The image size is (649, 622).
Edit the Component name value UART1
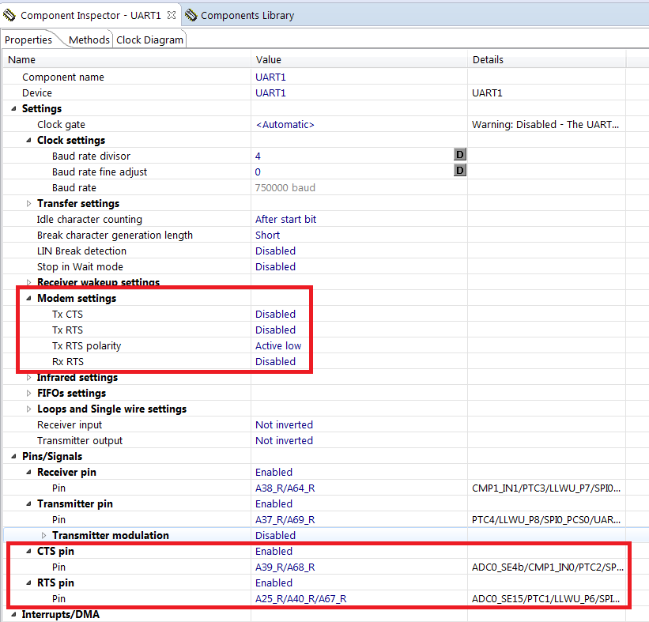270,77
